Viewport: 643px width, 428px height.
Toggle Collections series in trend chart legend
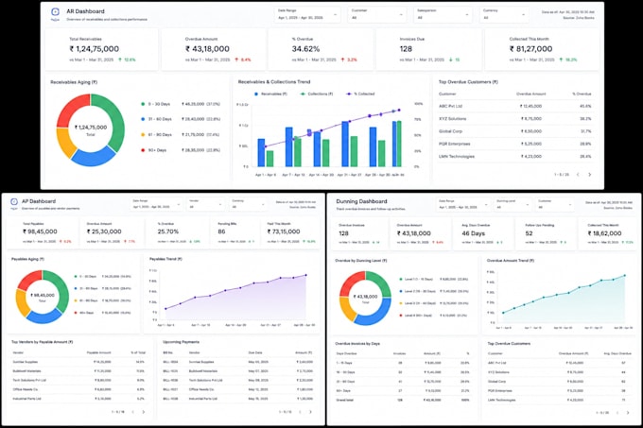click(317, 94)
